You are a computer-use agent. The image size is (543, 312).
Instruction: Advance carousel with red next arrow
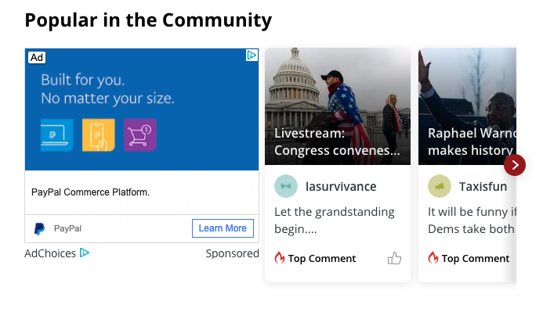pyautogui.click(x=515, y=165)
